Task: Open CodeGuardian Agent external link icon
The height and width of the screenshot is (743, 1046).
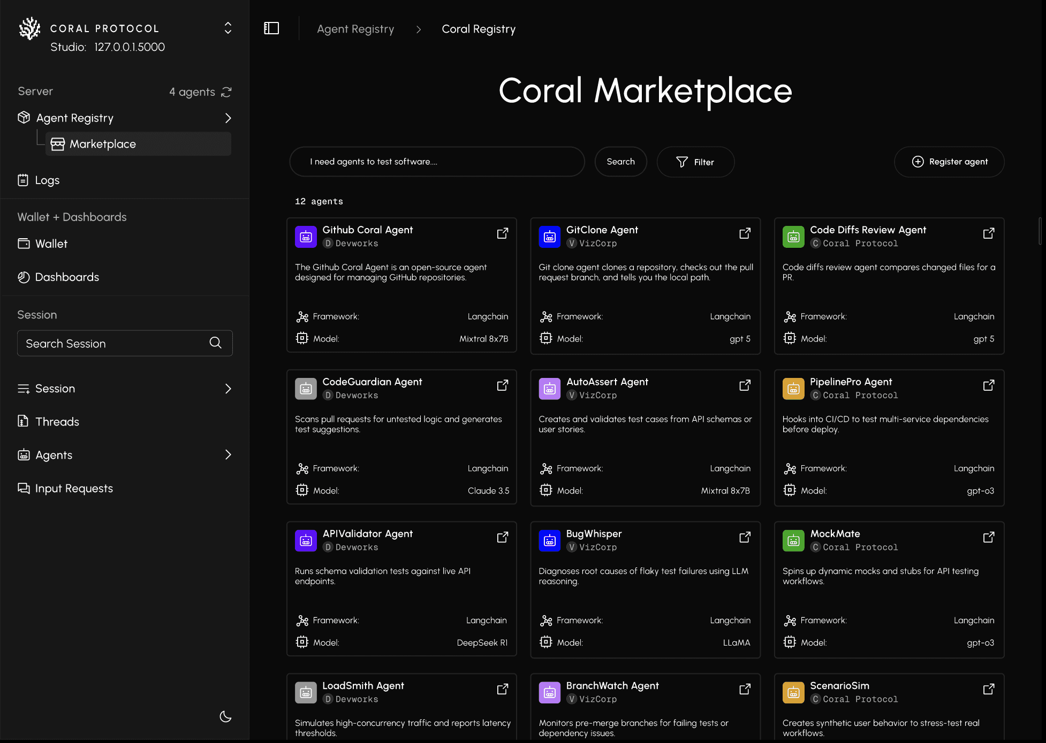Action: [x=502, y=385]
